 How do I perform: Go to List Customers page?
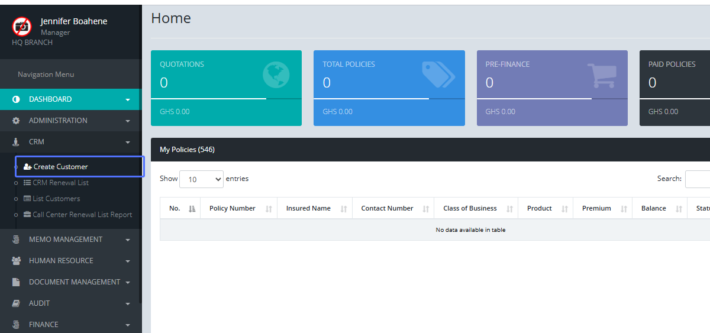(x=56, y=199)
